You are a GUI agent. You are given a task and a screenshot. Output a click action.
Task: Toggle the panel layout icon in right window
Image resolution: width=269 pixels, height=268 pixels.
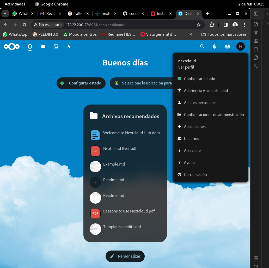(x=256, y=14)
